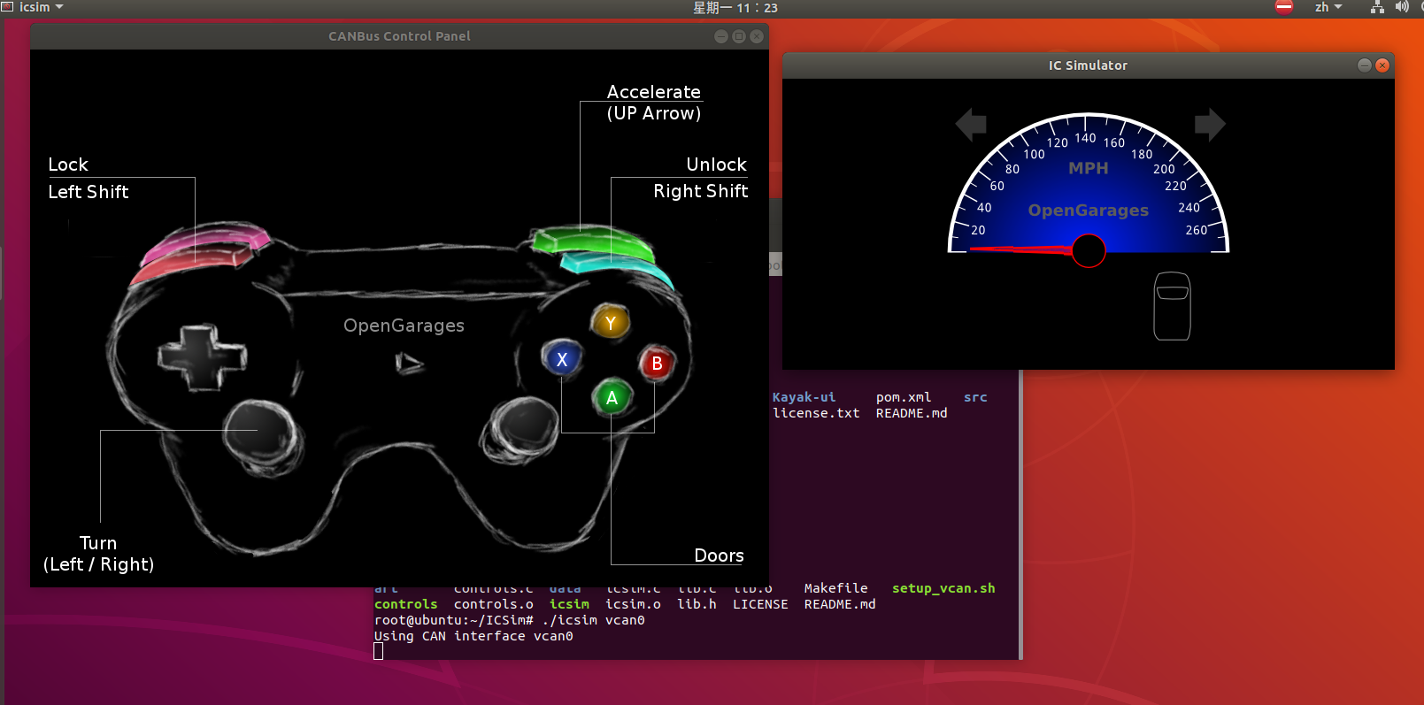This screenshot has width=1424, height=705.
Task: Open the volume speaker icon in top bar
Action: coord(1402,7)
